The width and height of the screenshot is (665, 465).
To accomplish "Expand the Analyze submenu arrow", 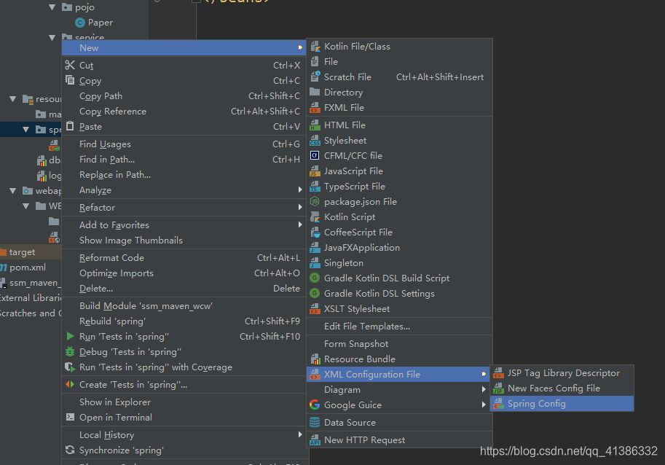I will [300, 189].
